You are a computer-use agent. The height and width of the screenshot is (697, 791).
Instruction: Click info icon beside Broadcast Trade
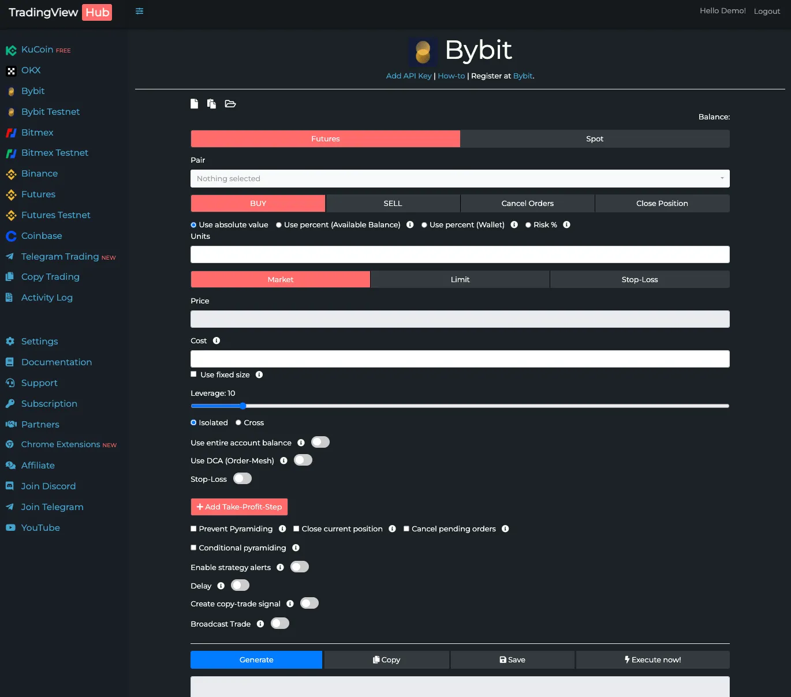click(260, 624)
